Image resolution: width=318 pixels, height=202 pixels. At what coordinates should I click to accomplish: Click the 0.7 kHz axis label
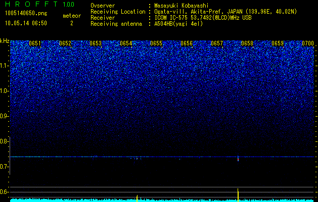coord(4,167)
